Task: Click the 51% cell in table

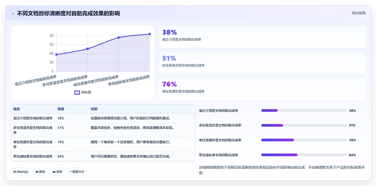Action: [x=61, y=128]
